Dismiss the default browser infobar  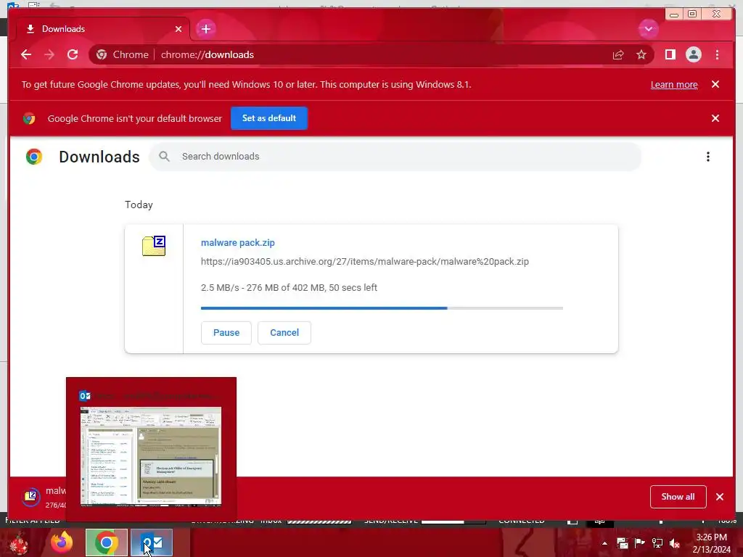(x=715, y=118)
